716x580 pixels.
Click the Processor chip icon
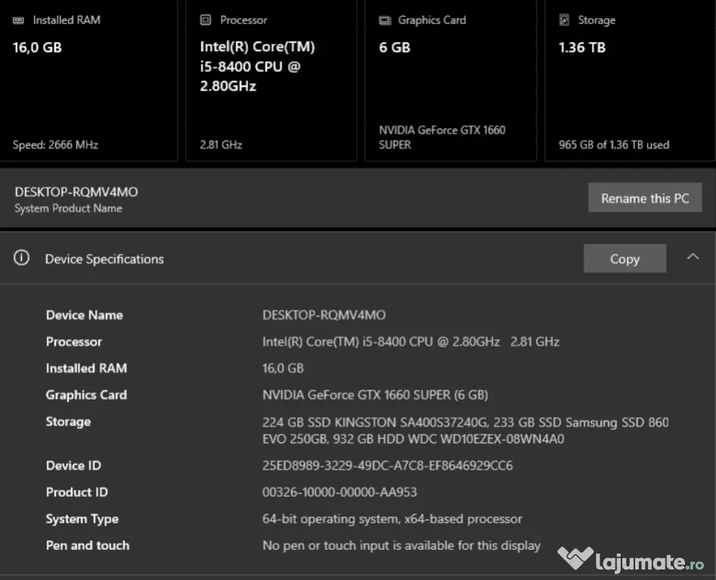pos(205,20)
